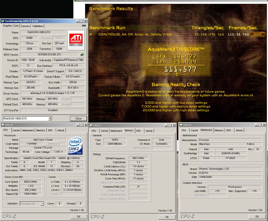
Task: Click the GPU name field RADEON X800 GTO
Action: (43, 32)
